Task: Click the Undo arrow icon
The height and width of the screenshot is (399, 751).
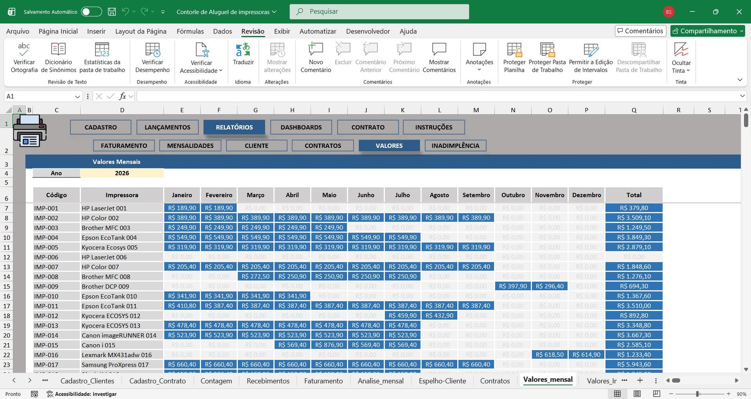Action: [125, 12]
